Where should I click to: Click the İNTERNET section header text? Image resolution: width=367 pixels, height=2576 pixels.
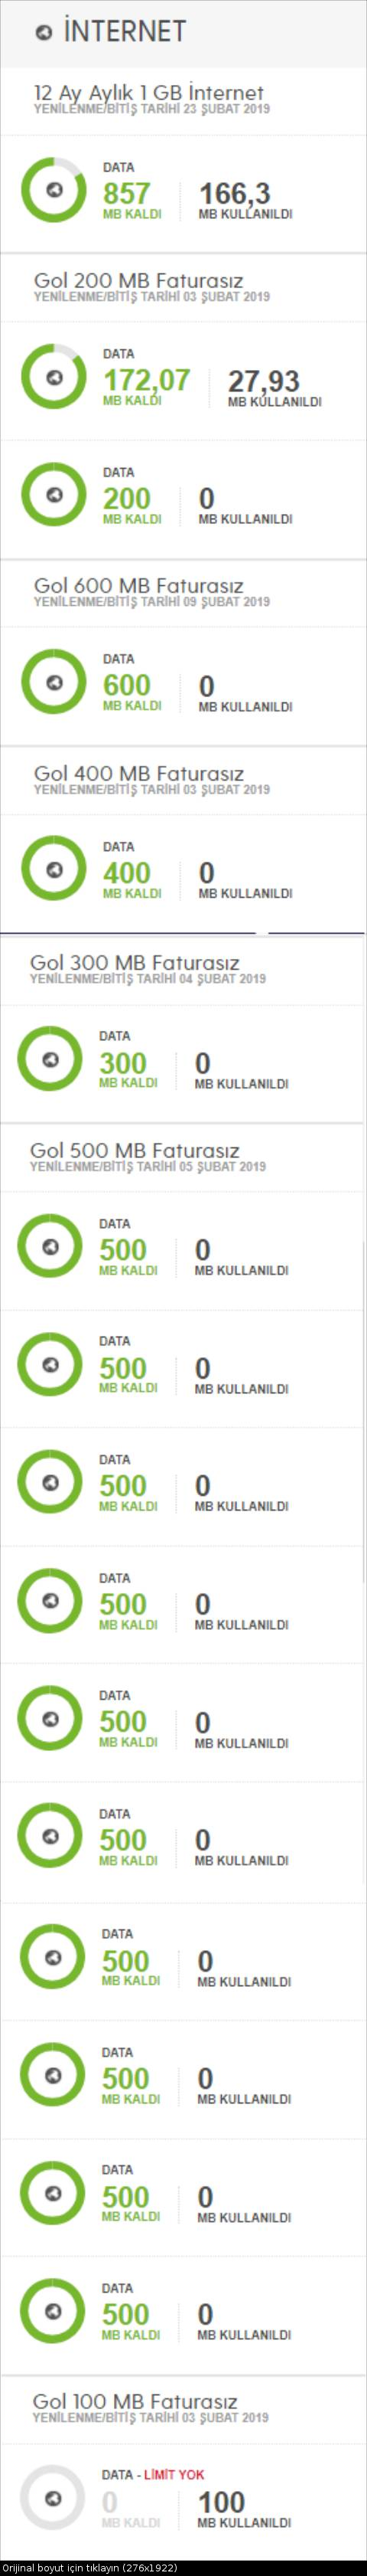[x=125, y=32]
